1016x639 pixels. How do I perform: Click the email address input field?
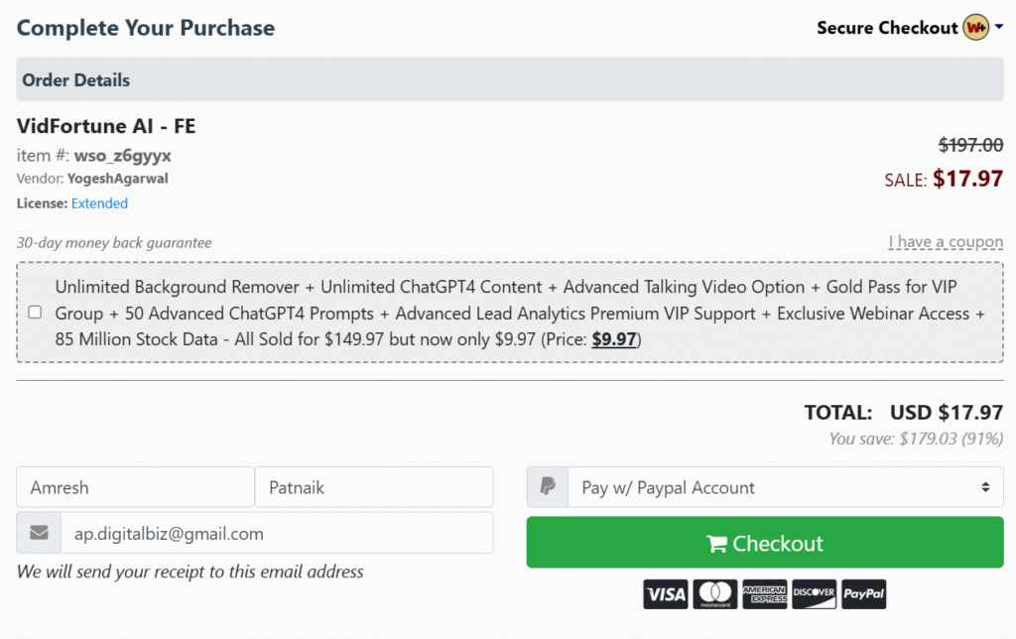277,533
